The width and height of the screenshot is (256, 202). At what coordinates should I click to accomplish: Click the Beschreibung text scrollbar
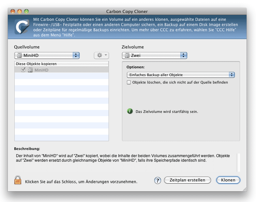[x=238, y=163]
